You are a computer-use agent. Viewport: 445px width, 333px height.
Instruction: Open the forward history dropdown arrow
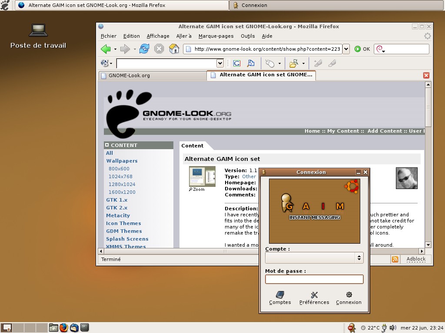tap(135, 49)
